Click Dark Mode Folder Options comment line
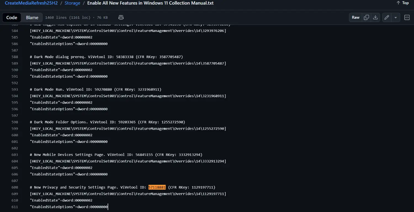414x212 pixels. pos(107,122)
